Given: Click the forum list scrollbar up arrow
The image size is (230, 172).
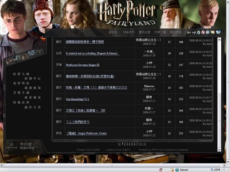Looking at the screenshot, I should coord(219,39).
